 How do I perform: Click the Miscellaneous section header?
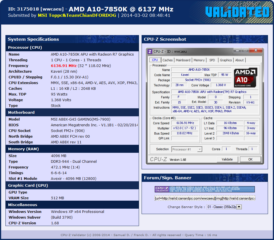(72, 205)
